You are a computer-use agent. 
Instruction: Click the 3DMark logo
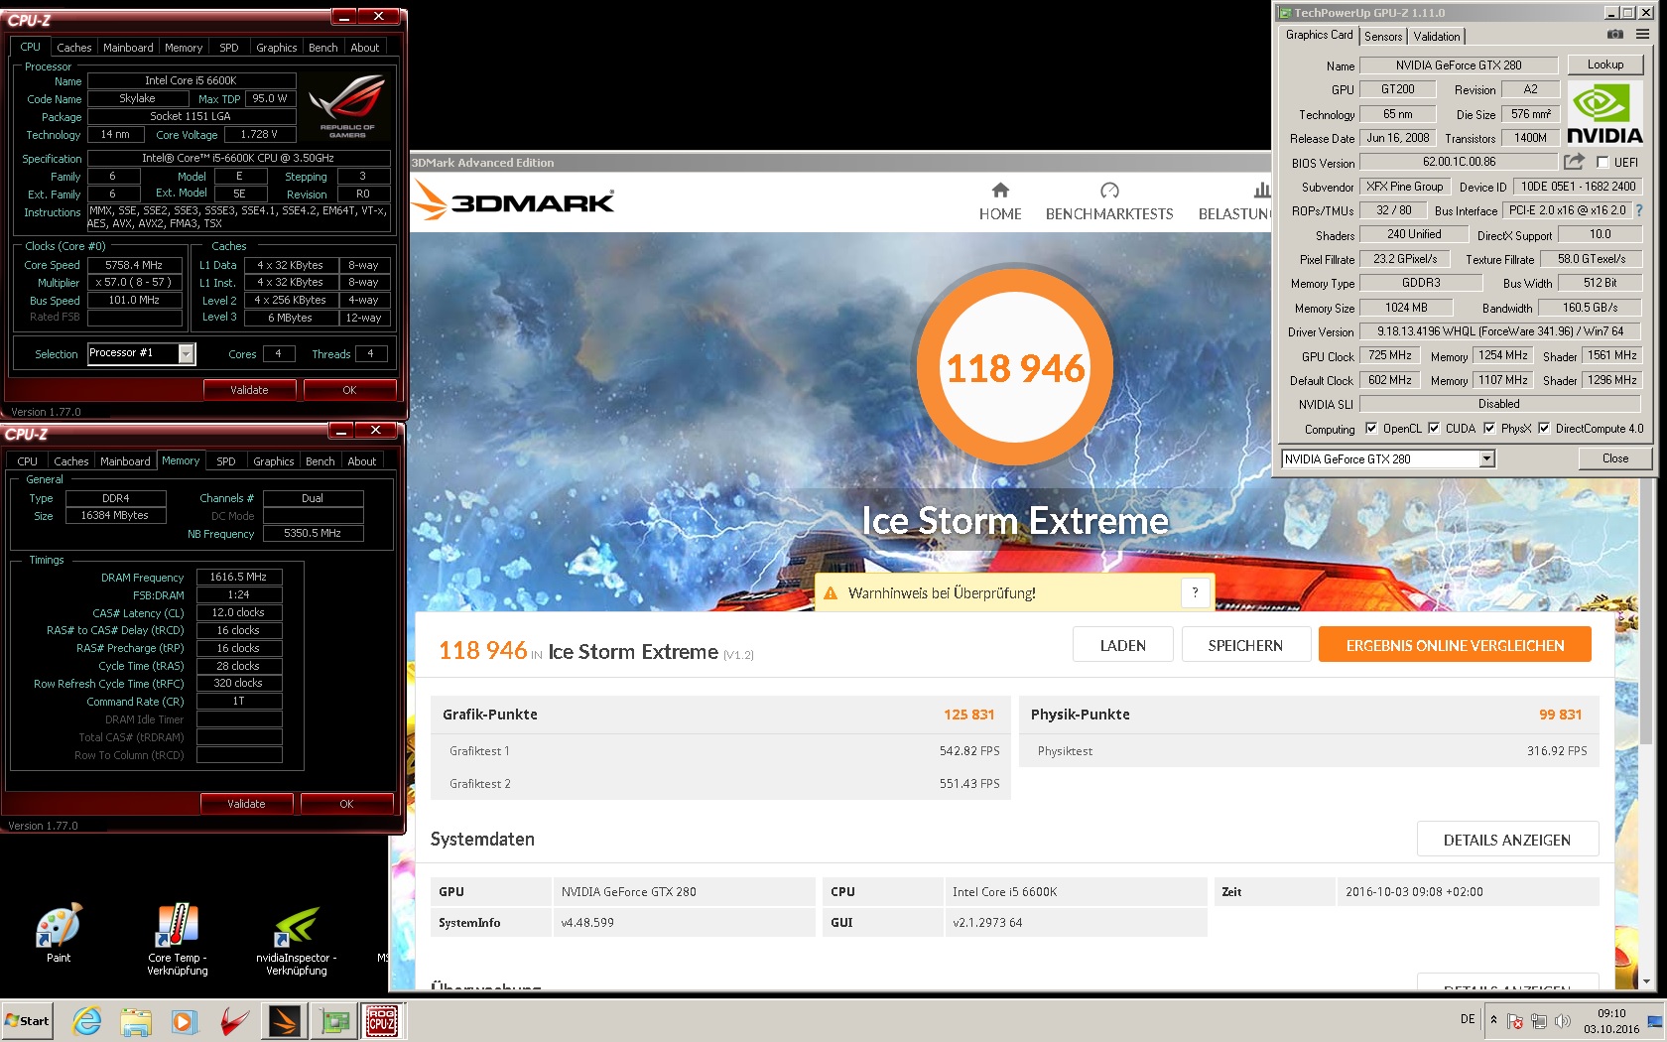click(513, 200)
